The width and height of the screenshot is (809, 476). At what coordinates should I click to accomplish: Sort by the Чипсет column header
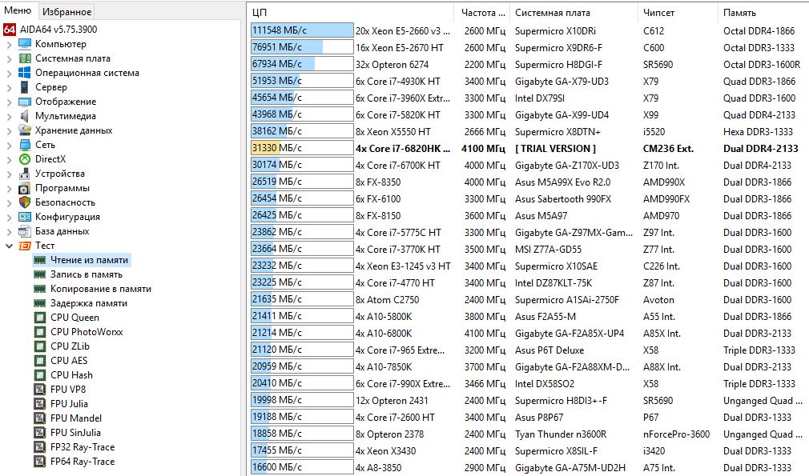677,13
